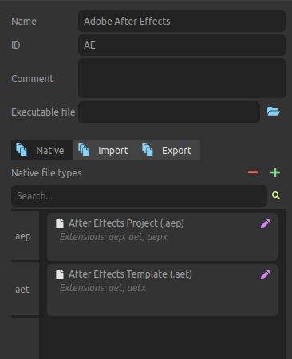
Task: Open the executable file browse folder icon
Action: click(274, 112)
